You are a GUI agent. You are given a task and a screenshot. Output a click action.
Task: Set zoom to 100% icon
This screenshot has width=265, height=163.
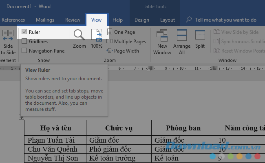point(97,35)
